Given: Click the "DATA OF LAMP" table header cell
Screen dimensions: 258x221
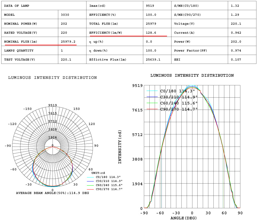Looking at the screenshot, I should [x=44, y=6].
